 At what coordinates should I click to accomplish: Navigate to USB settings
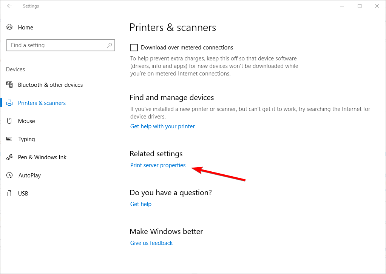click(x=23, y=194)
